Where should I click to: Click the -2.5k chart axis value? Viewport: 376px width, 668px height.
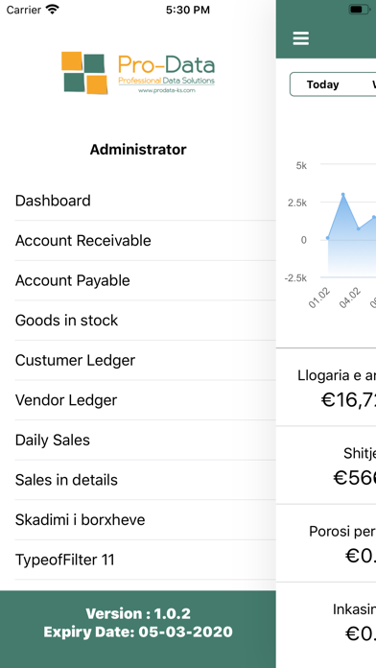[295, 278]
